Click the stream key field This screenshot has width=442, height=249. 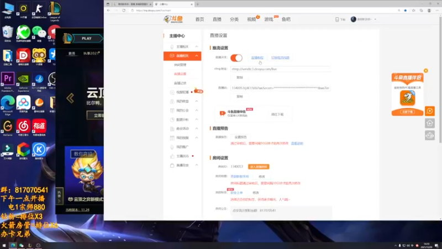pos(281,88)
